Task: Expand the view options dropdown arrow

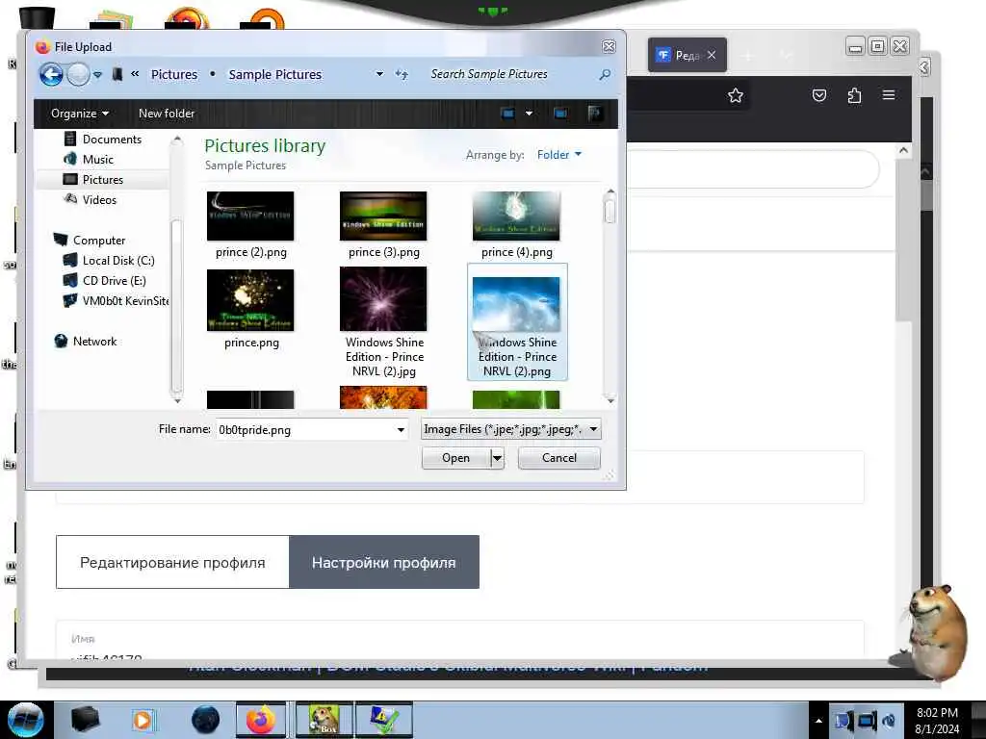Action: [x=529, y=114]
